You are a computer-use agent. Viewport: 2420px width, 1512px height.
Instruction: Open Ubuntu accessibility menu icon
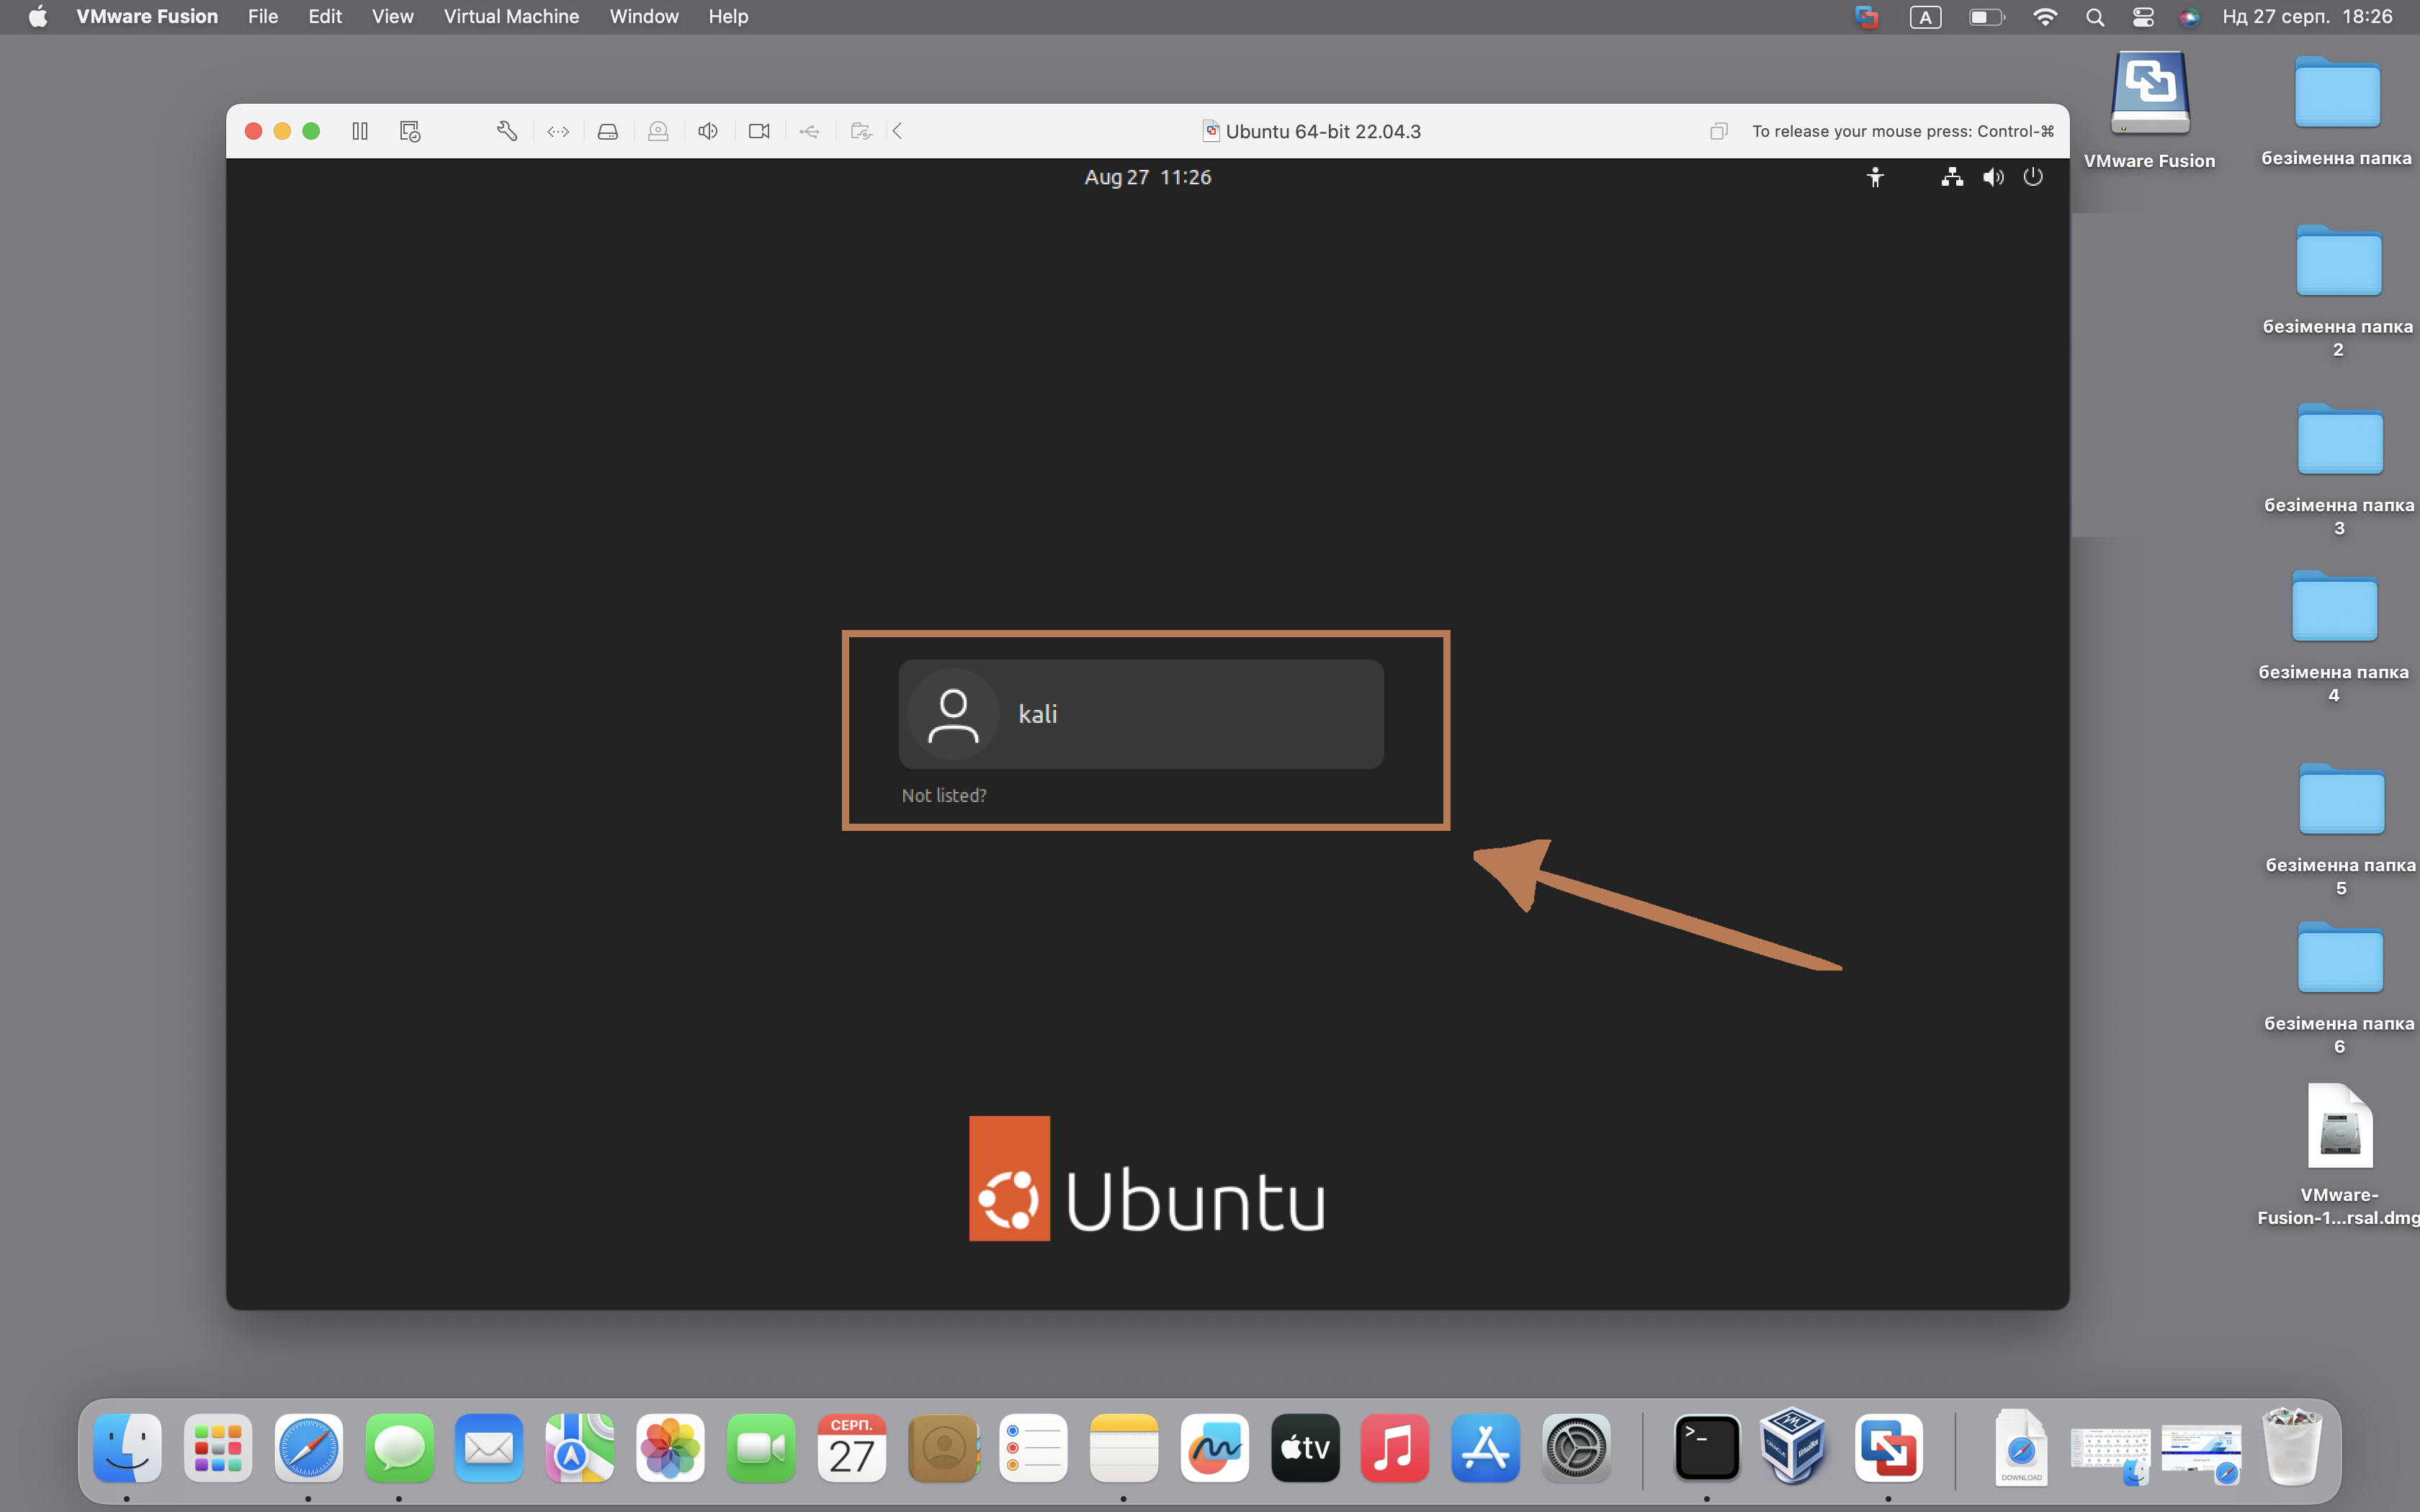point(1875,177)
